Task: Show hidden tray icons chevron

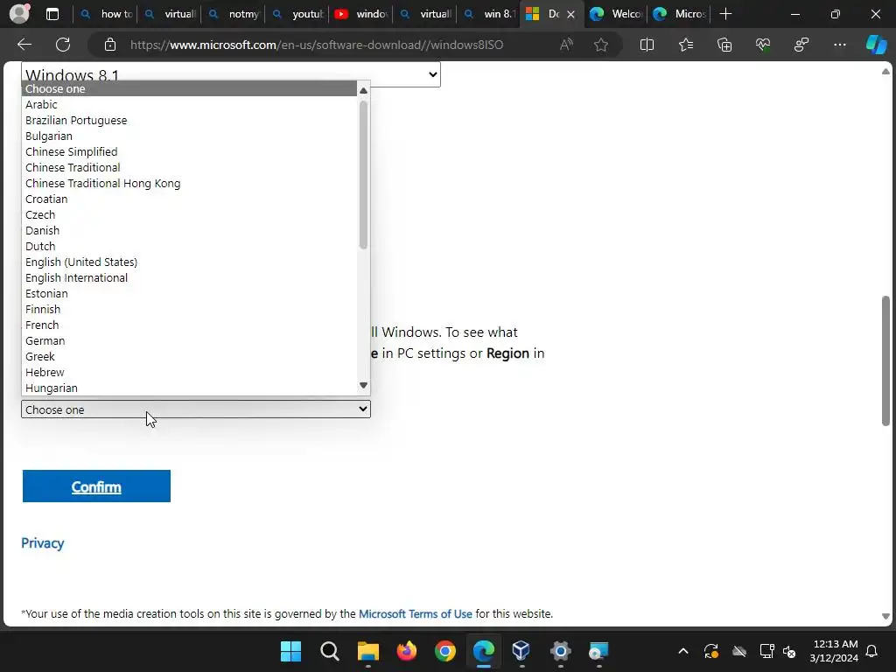Action: pyautogui.click(x=682, y=651)
